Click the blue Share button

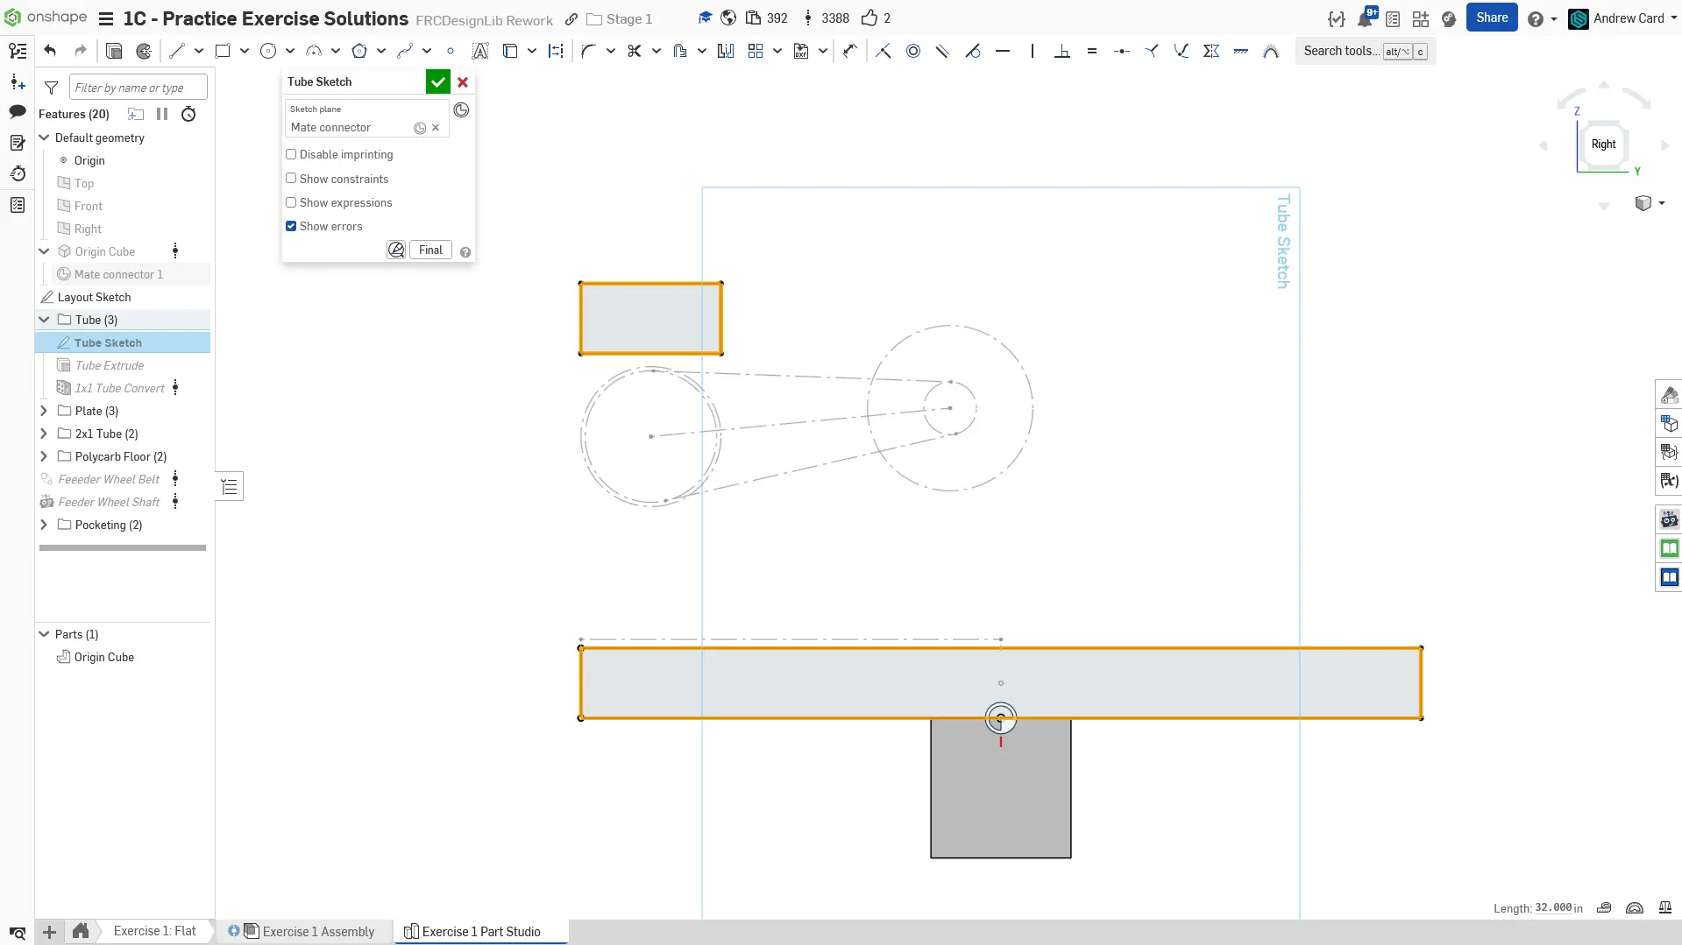point(1491,18)
